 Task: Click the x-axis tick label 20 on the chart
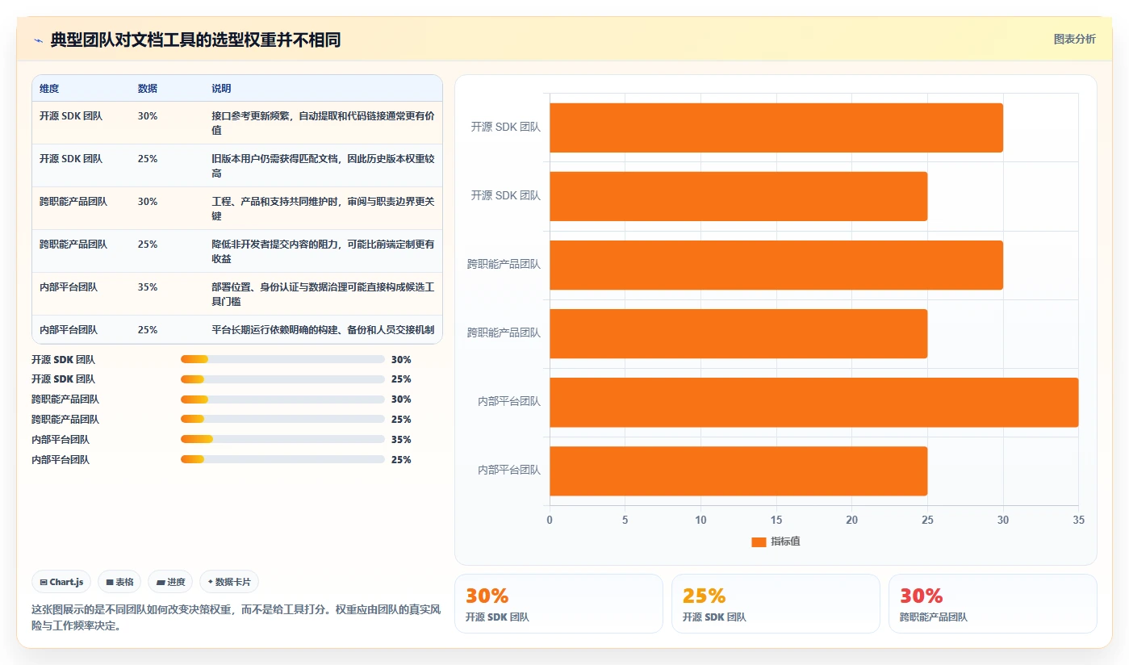point(852,520)
